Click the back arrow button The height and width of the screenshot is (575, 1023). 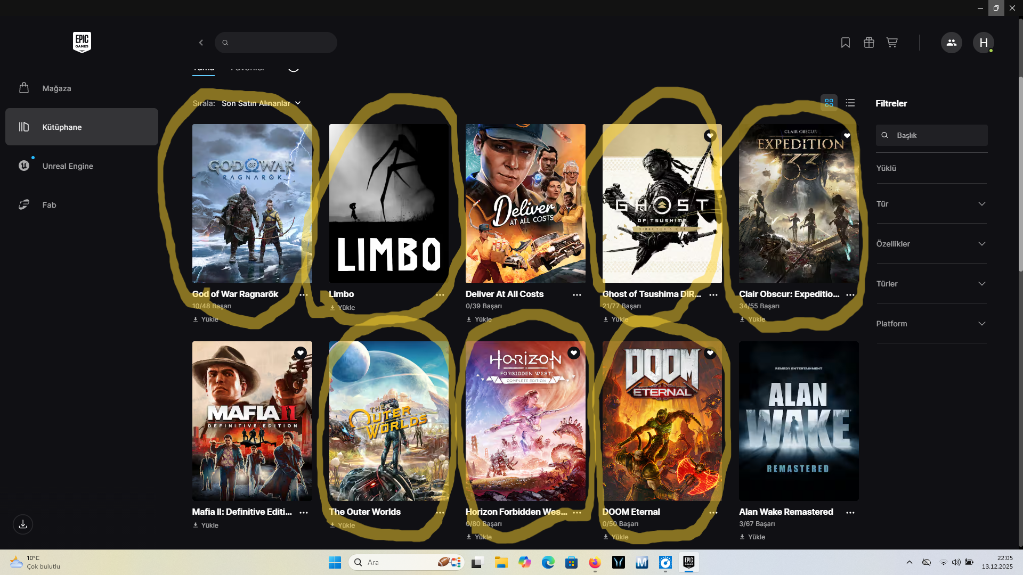201,43
